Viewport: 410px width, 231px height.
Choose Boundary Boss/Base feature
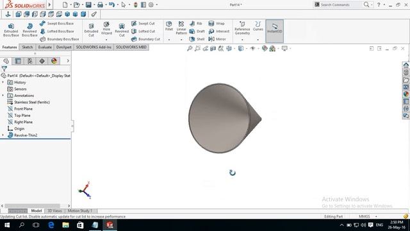[60, 39]
